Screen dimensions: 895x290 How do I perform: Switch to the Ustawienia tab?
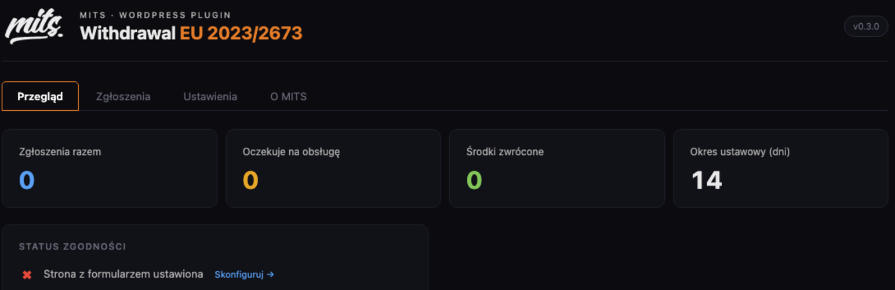tap(210, 96)
